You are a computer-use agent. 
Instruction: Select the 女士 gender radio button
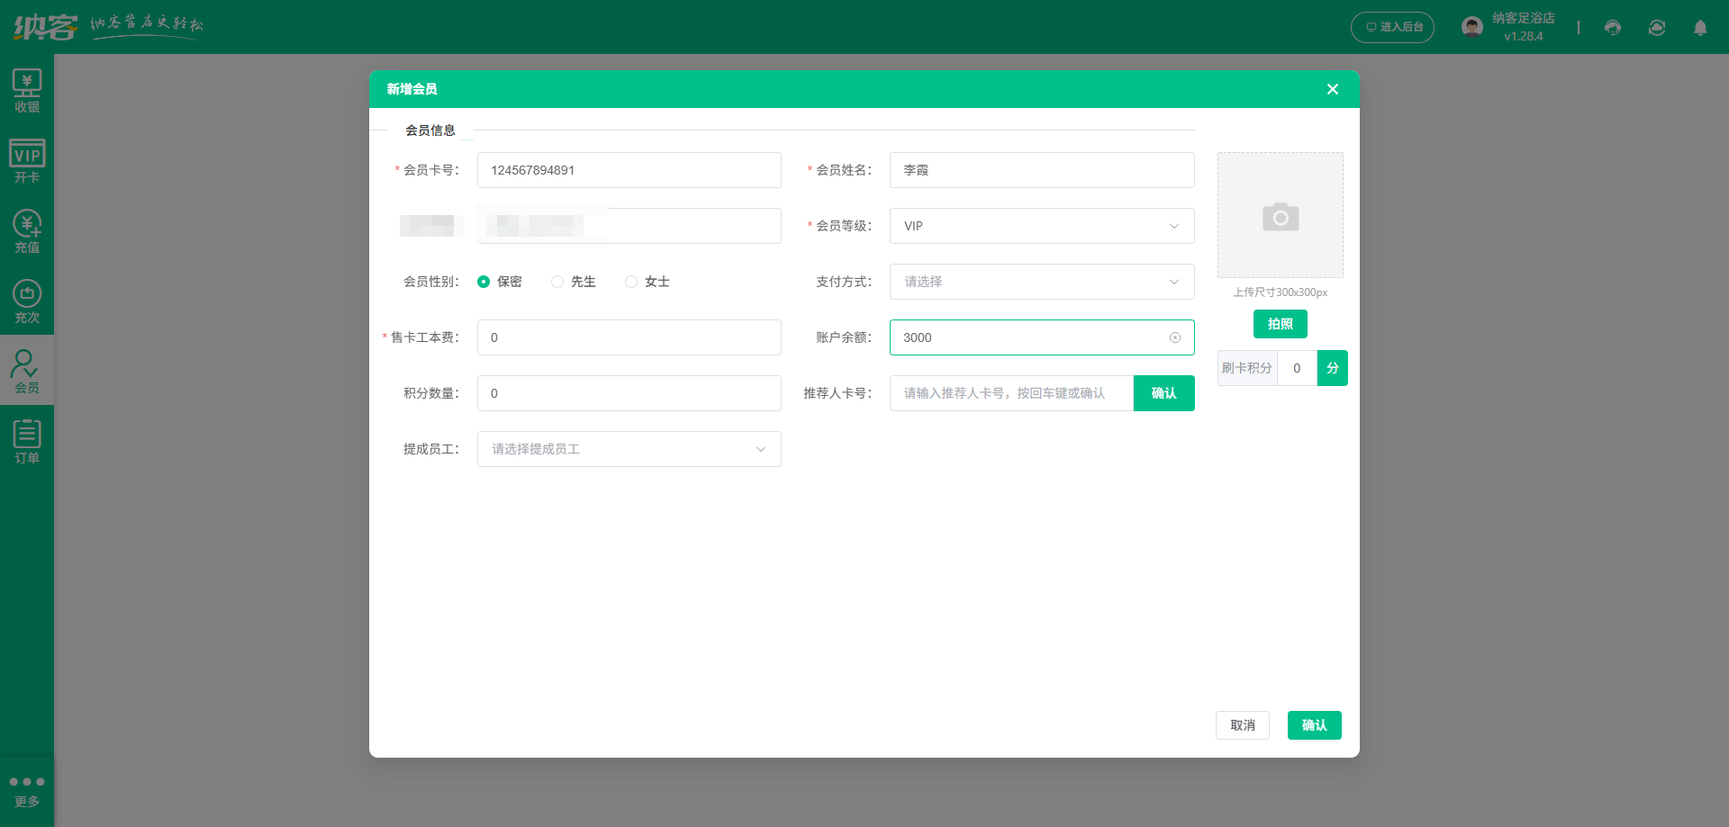coord(631,282)
